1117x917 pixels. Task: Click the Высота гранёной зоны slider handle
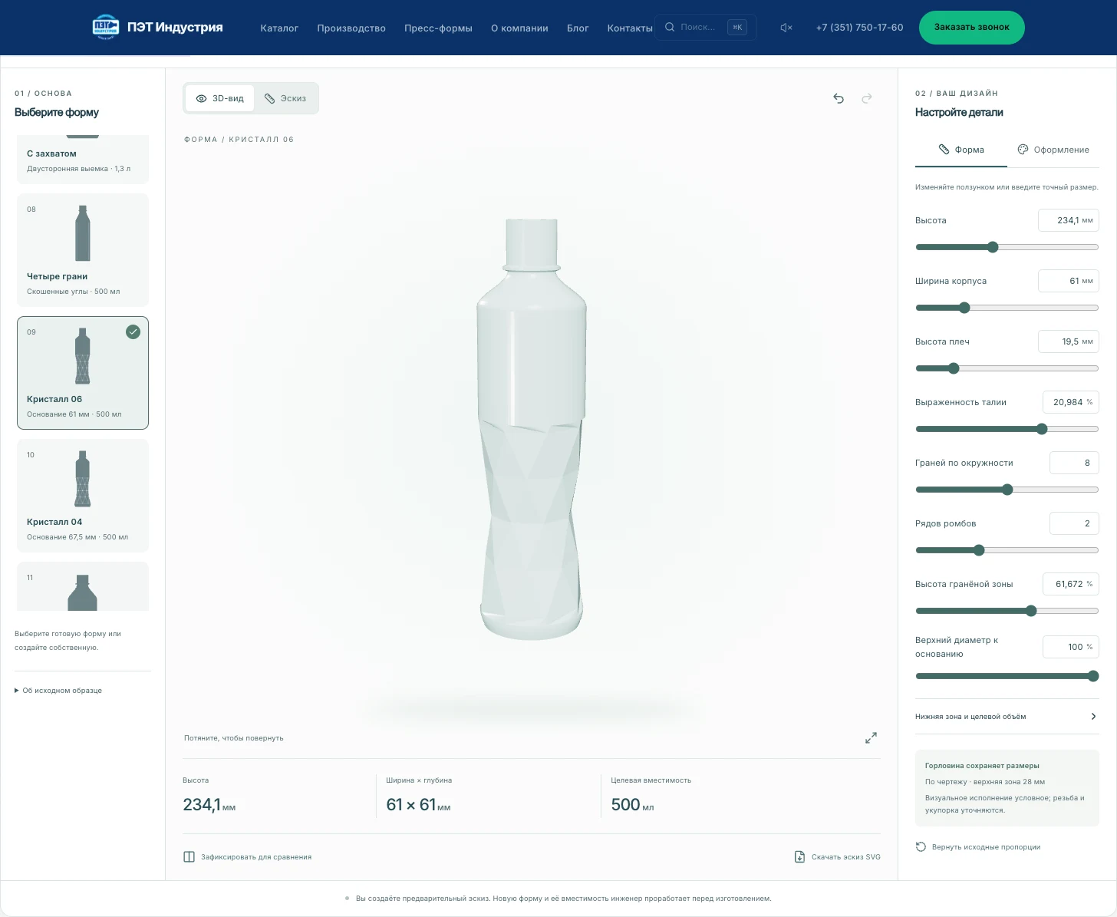pyautogui.click(x=1031, y=611)
